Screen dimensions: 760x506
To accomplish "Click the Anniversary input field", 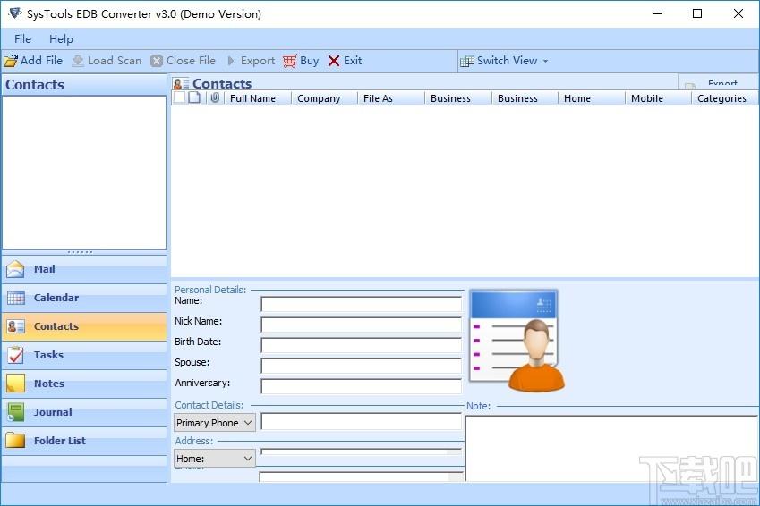I will pyautogui.click(x=361, y=386).
